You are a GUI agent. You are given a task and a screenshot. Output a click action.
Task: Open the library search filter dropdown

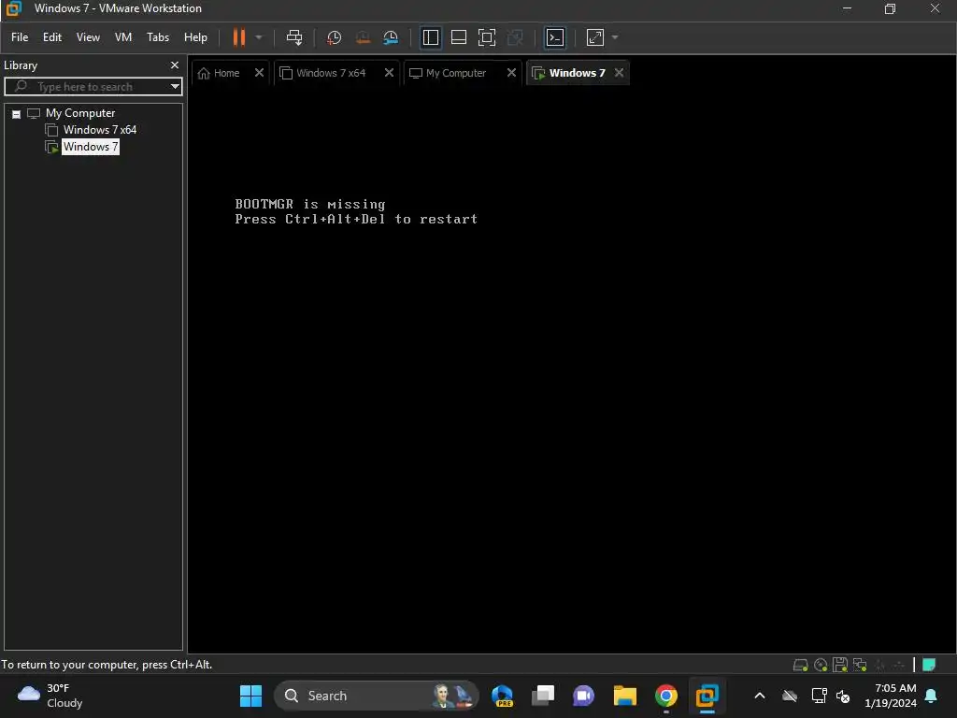pyautogui.click(x=175, y=87)
